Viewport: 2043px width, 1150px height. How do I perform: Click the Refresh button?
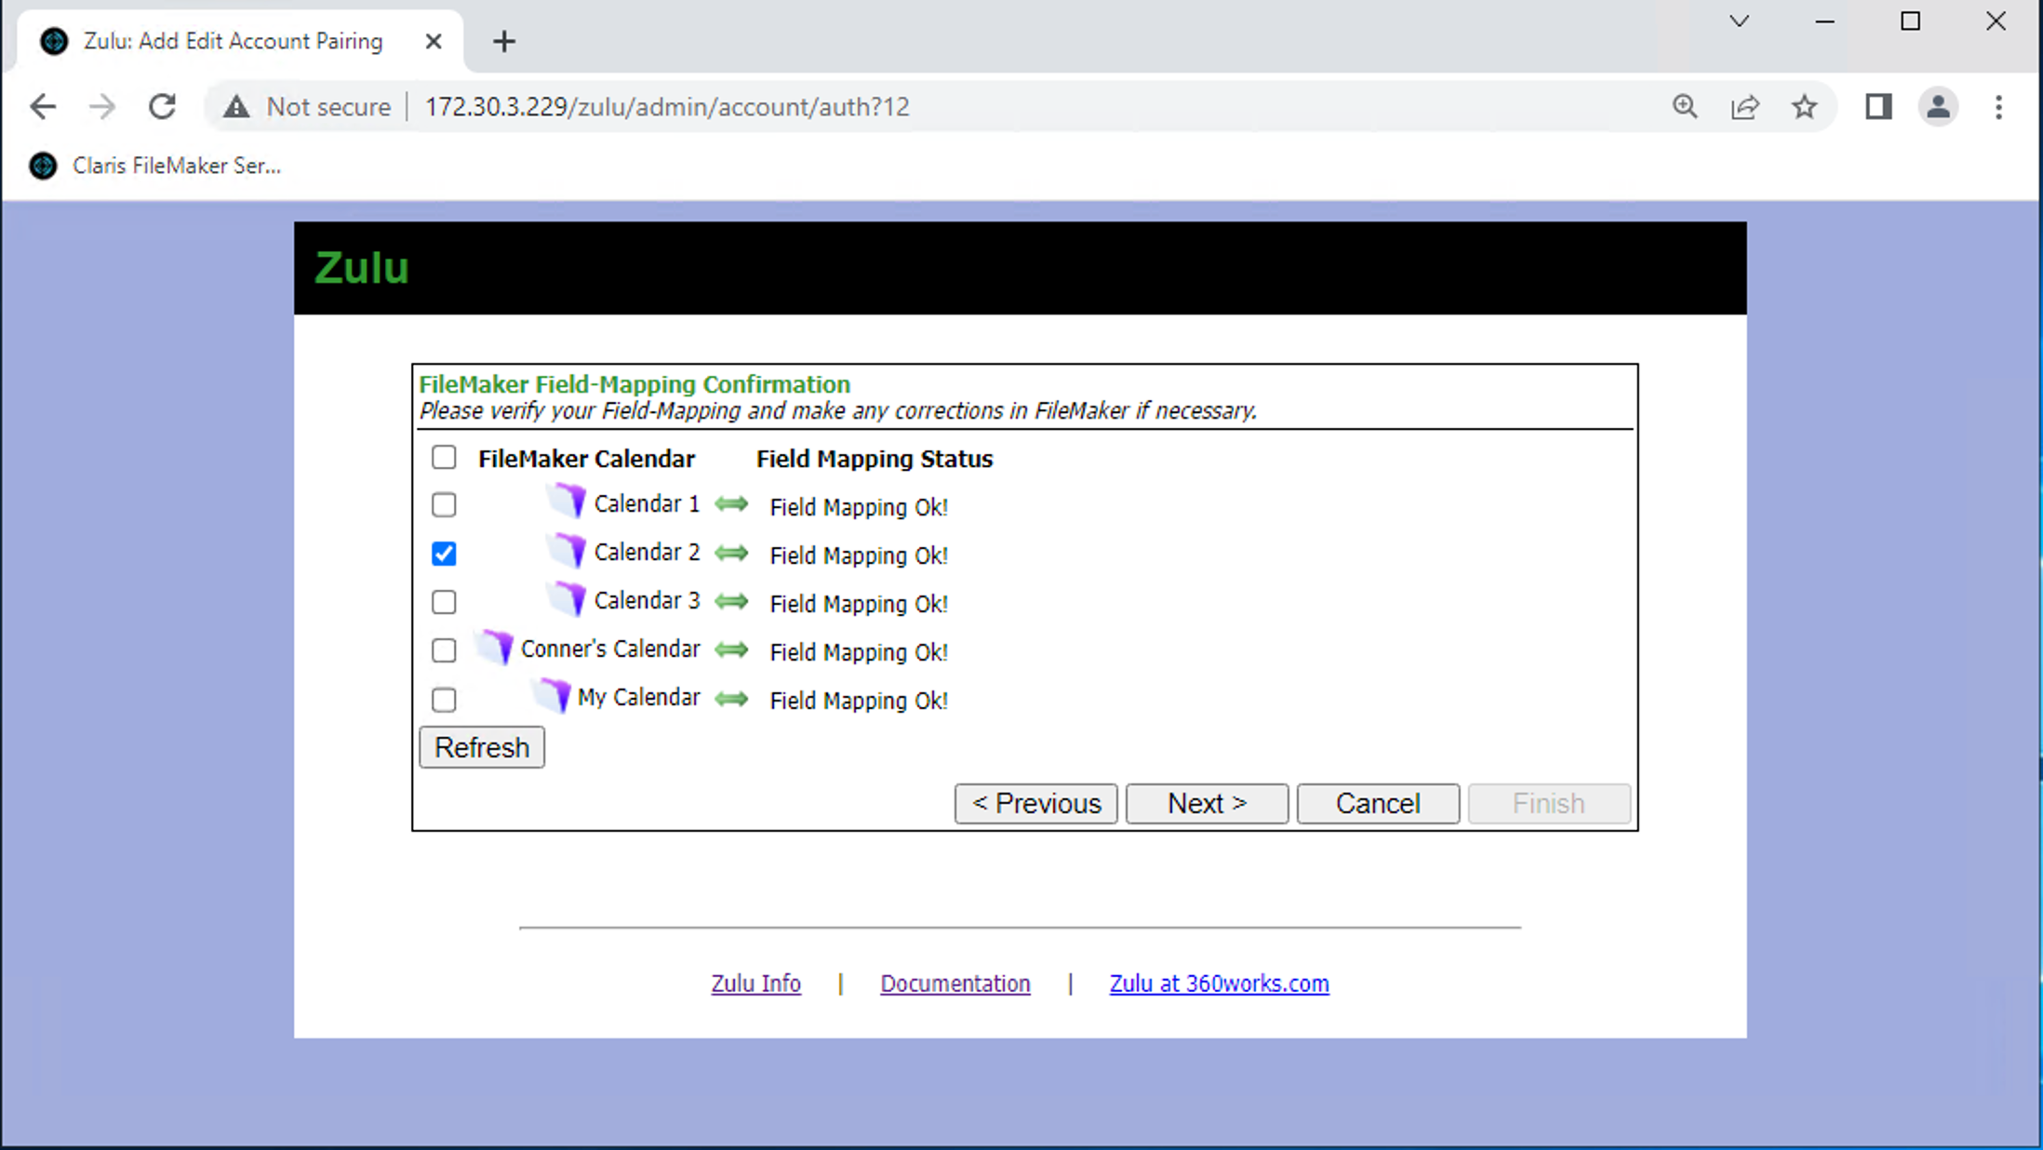[482, 747]
